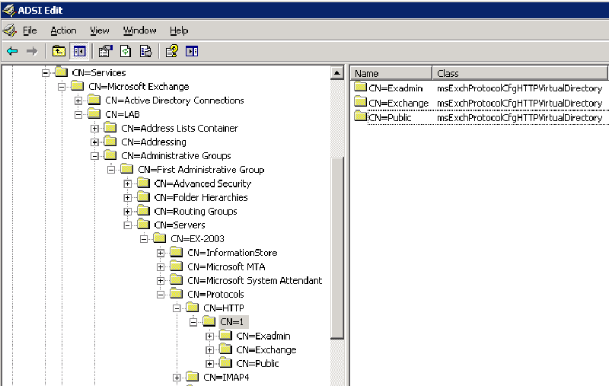The width and height of the screenshot is (609, 386).
Task: Click the tree scrollbar up arrow
Action: pyautogui.click(x=337, y=73)
